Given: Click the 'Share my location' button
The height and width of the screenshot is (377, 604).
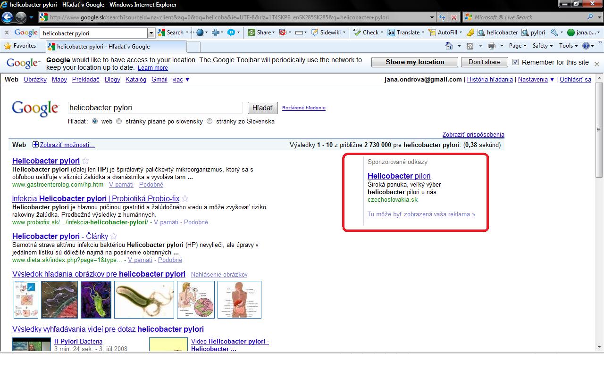Looking at the screenshot, I should click(415, 62).
